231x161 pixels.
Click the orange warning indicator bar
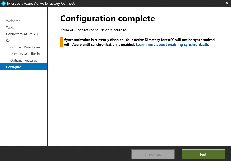click(61, 42)
